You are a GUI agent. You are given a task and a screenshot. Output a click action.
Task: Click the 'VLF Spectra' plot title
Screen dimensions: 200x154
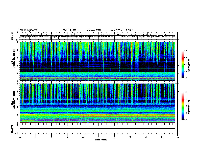tap(29, 30)
